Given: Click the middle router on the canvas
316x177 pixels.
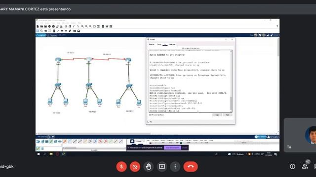Looking at the screenshot, I should coord(89,59).
